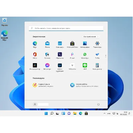Viewport: 133px width, 133px height.
Task: Open the photo editor app with black icon
Action: pyautogui.click(x=35, y=66)
